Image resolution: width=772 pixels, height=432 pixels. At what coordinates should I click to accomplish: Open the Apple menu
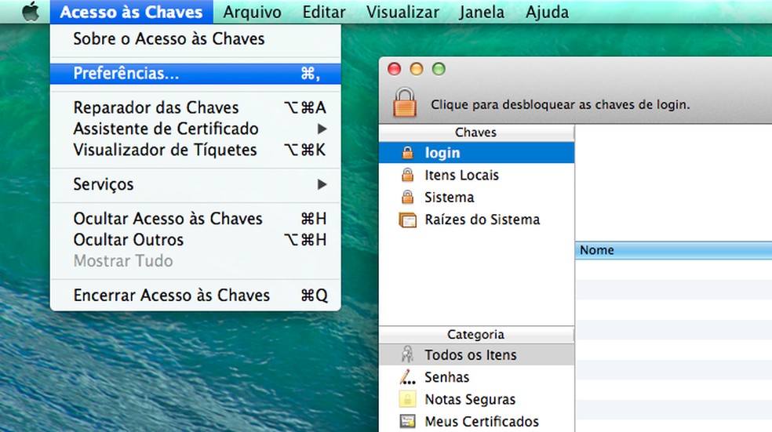(x=31, y=11)
